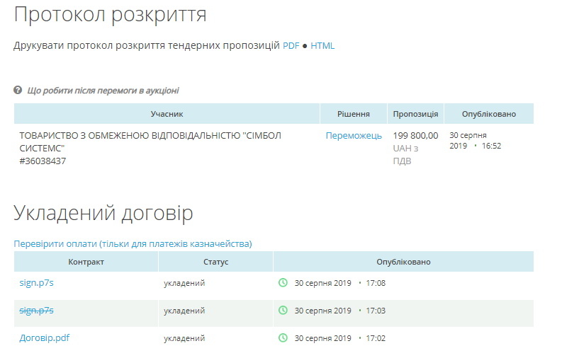
Task: Open the crossed-out sign.p7s file
Action: 36,310
